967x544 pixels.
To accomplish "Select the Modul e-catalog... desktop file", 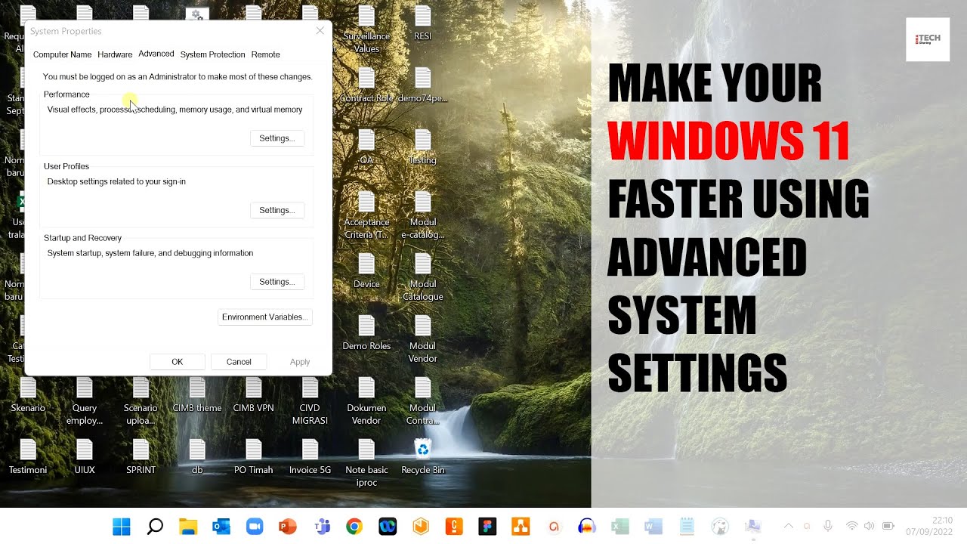I will [x=423, y=215].
